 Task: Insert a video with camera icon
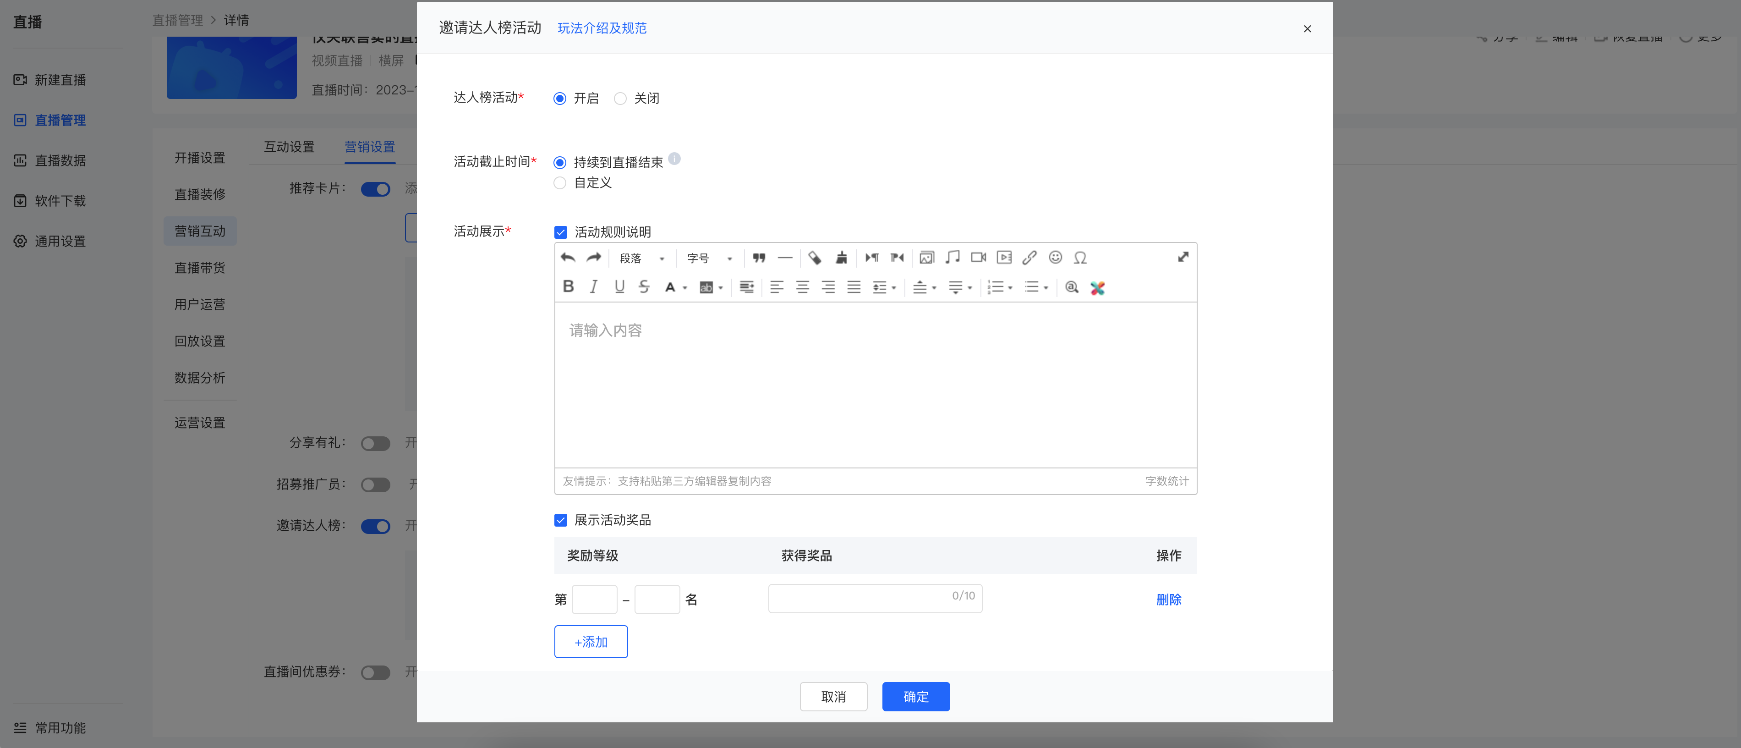[978, 258]
